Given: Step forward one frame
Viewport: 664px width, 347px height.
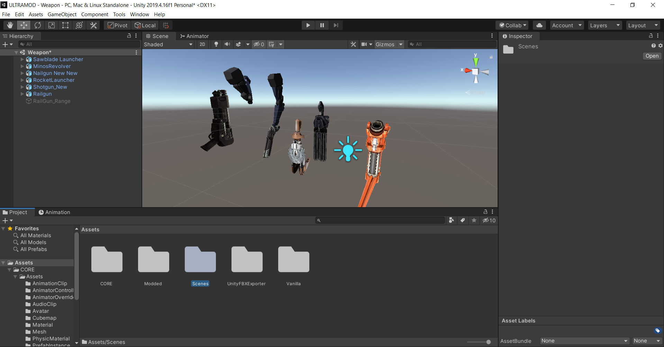Looking at the screenshot, I should (x=336, y=25).
